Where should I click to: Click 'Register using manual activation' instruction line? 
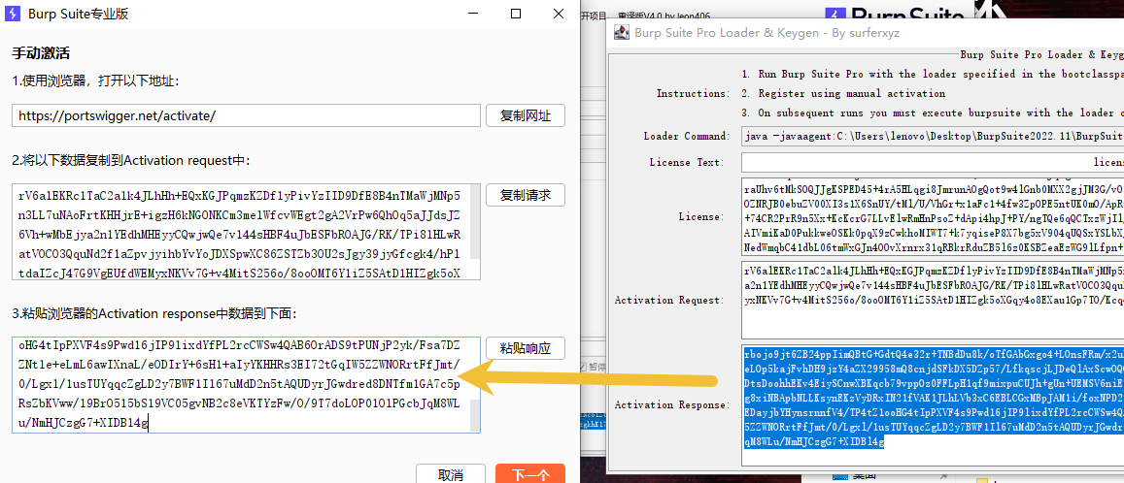point(843,94)
